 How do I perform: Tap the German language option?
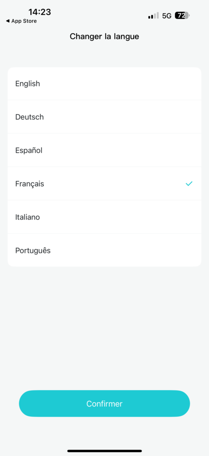[x=104, y=117]
